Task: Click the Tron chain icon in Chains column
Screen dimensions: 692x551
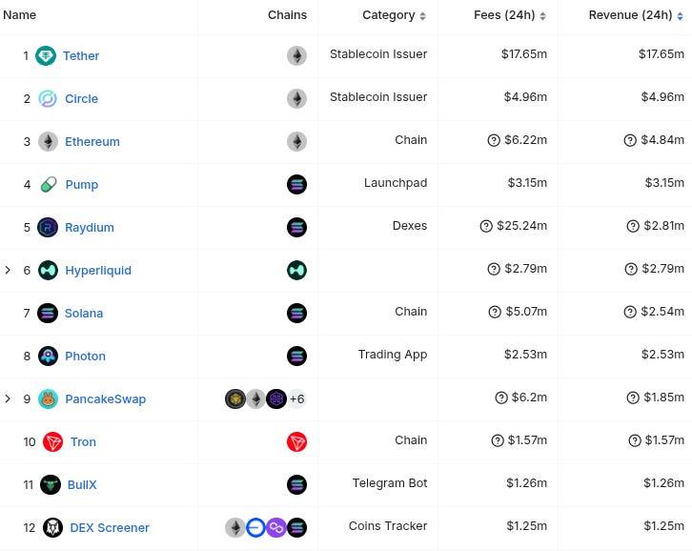Action: tap(296, 442)
